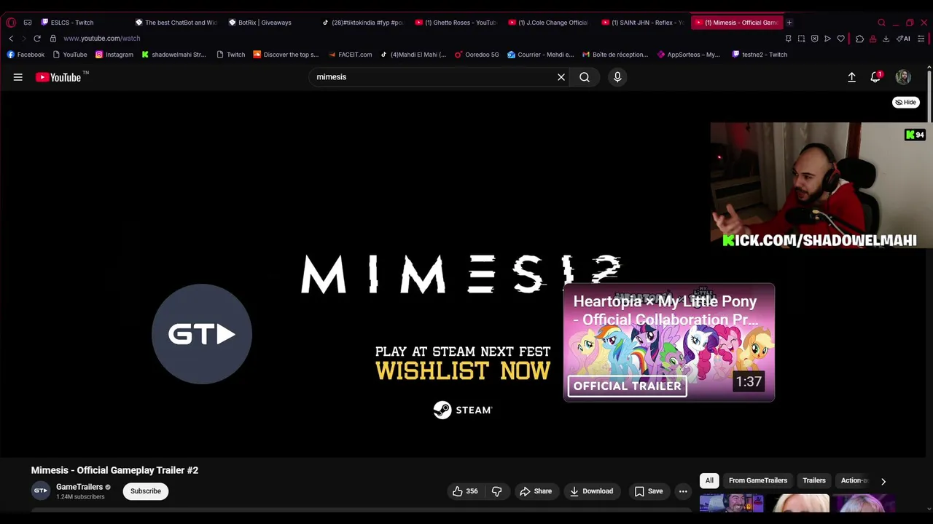Open the AppSorteos bookmark
This screenshot has width=933, height=524.
pyautogui.click(x=689, y=55)
